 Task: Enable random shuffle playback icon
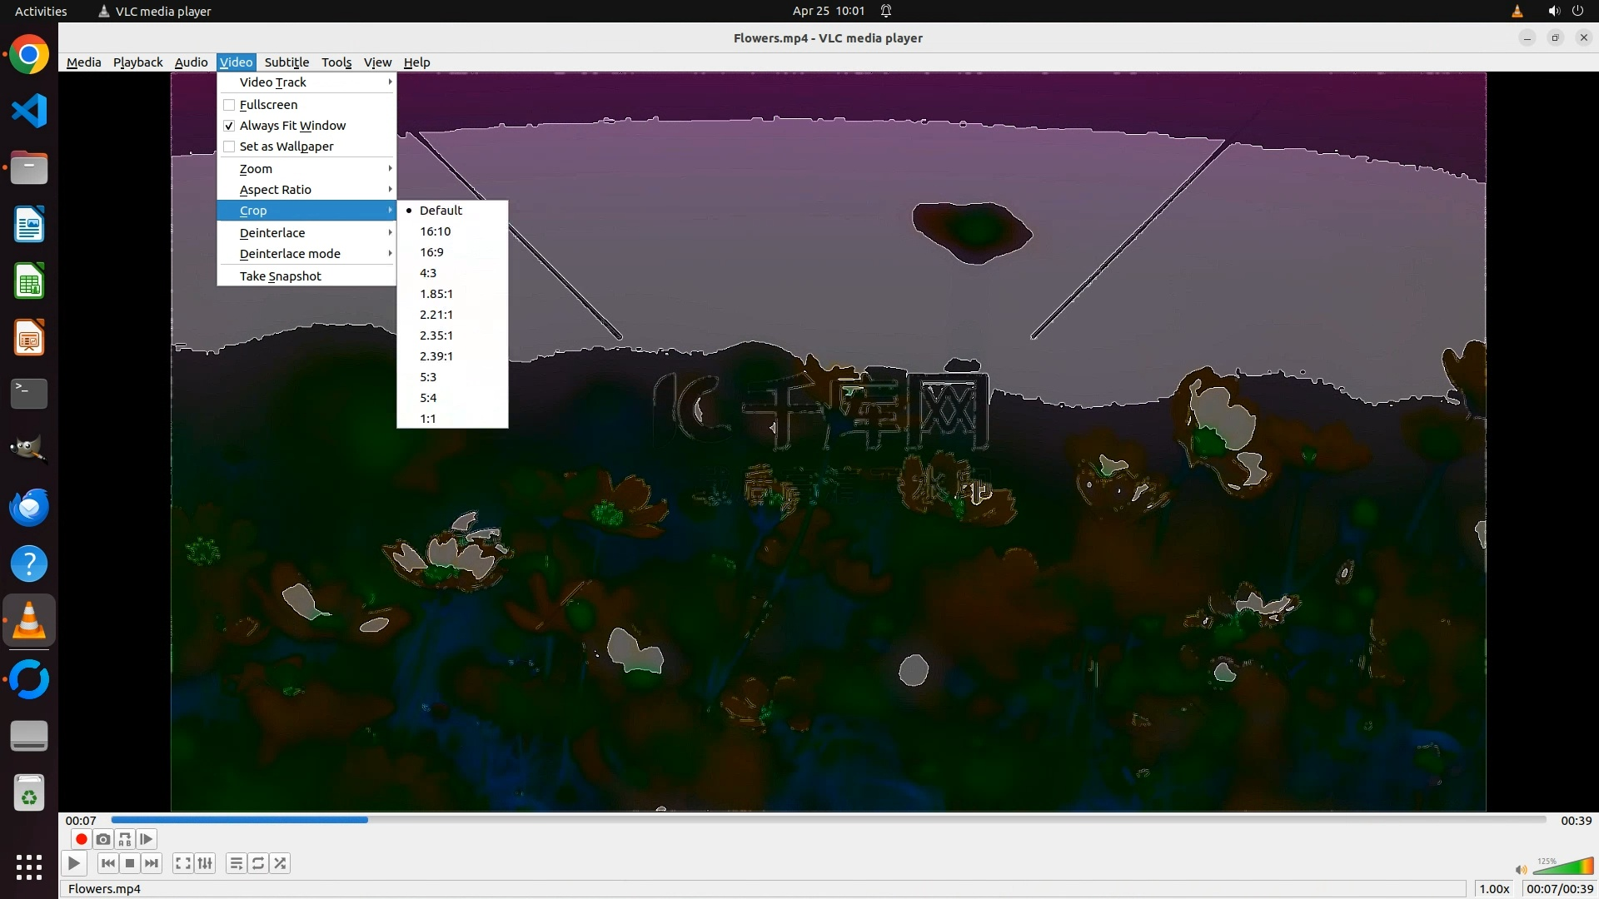pos(281,863)
